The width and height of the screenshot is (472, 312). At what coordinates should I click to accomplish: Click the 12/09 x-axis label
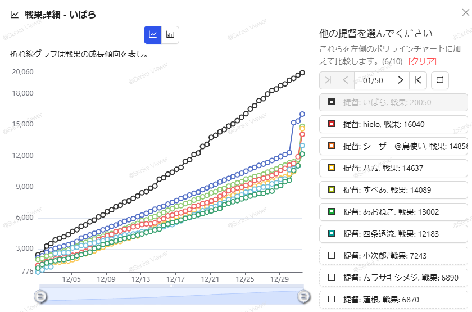point(106,279)
